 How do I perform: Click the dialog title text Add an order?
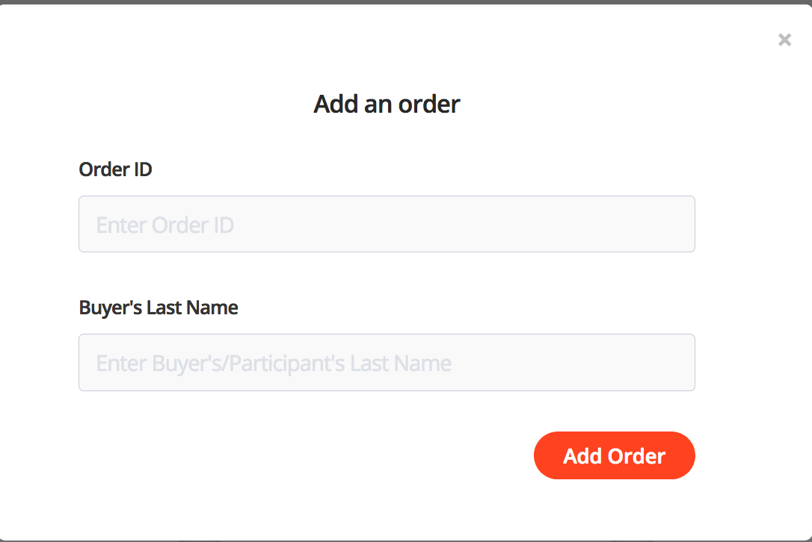tap(387, 104)
